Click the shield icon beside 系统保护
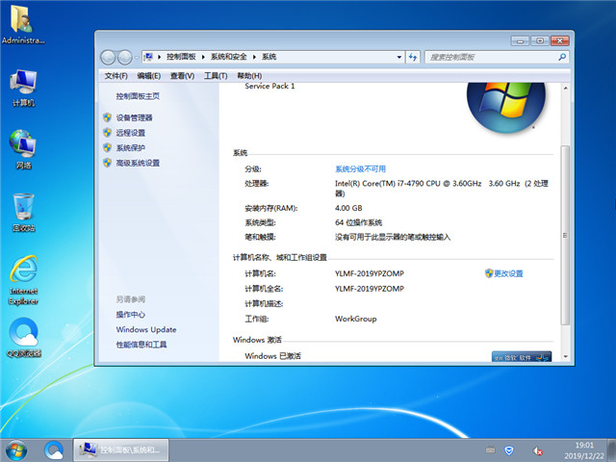This screenshot has height=462, width=616. click(x=107, y=147)
